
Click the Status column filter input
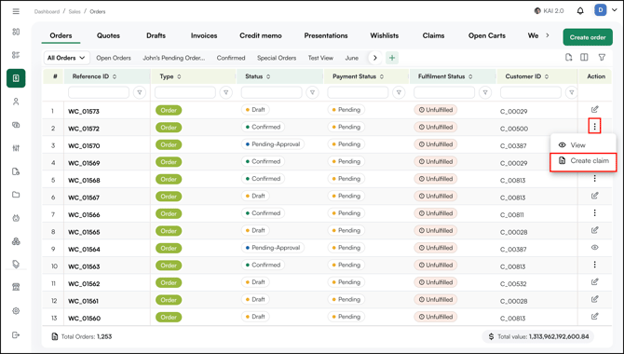pos(271,92)
